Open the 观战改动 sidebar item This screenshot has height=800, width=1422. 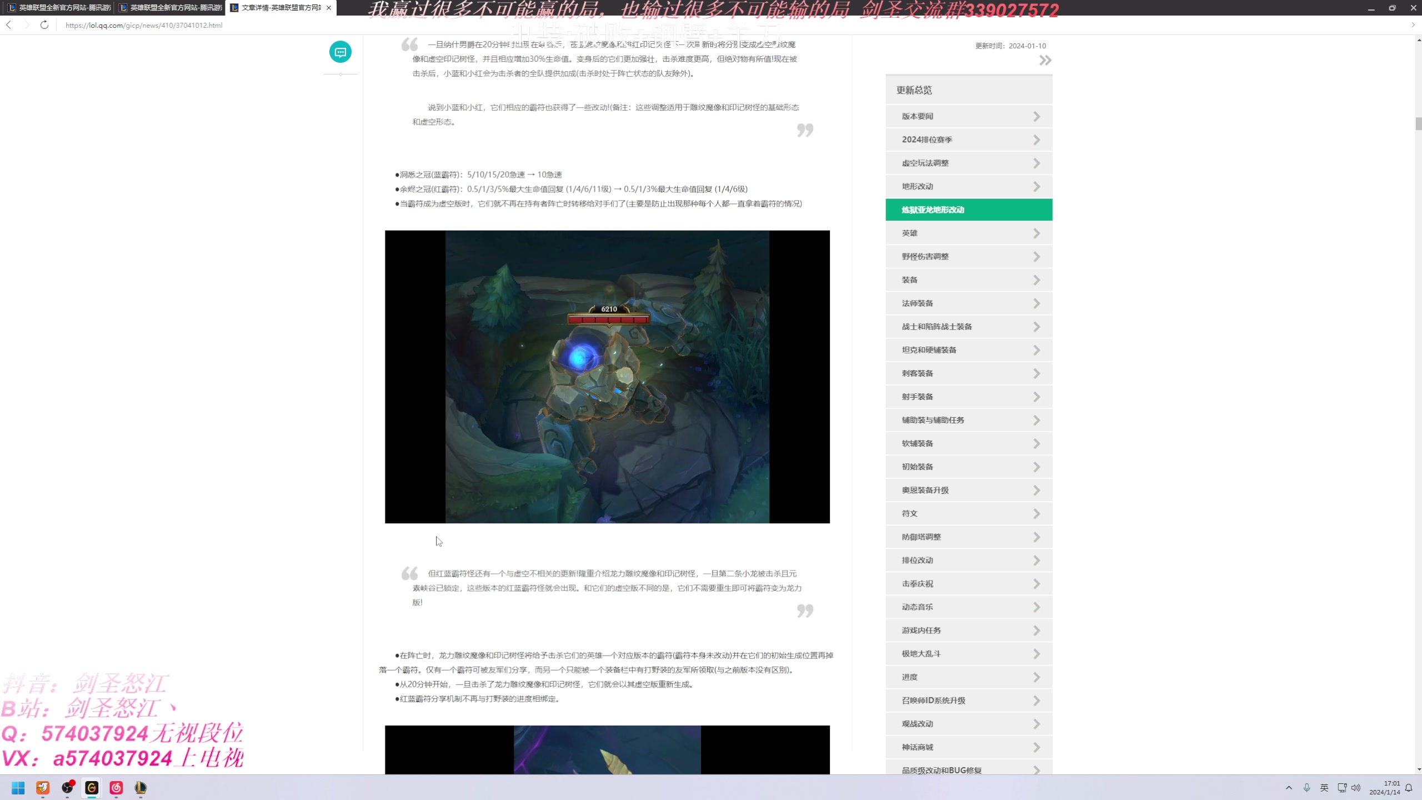pos(969,723)
